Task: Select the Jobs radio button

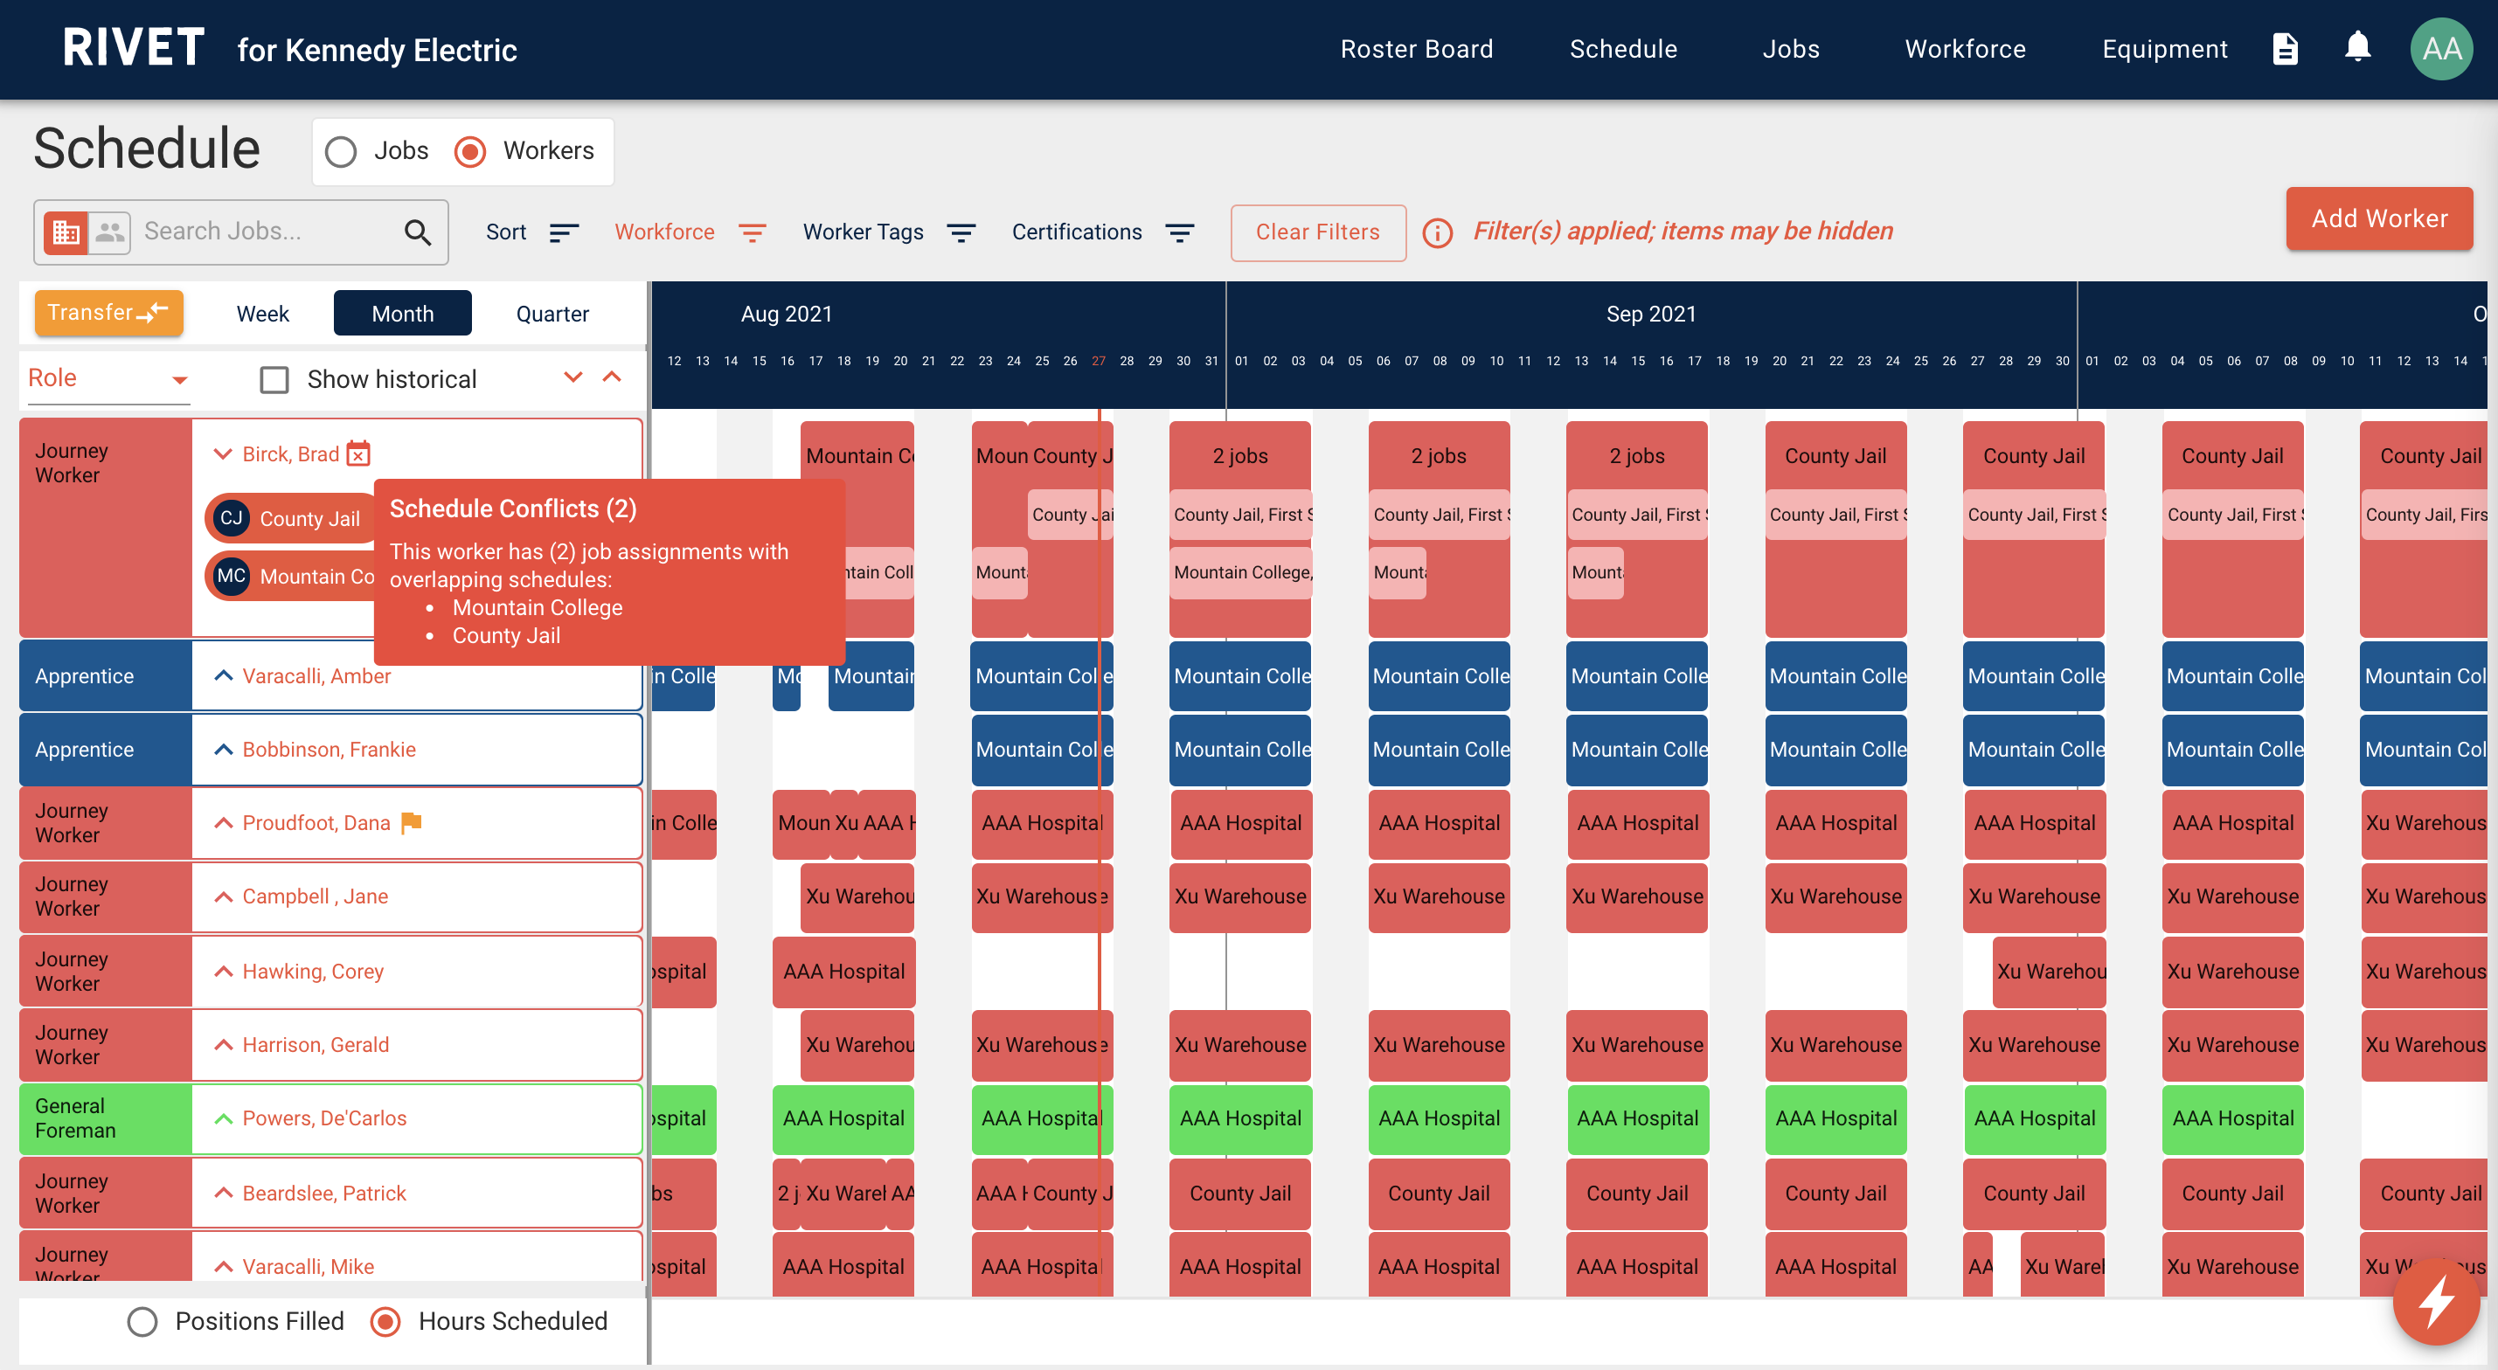Action: tap(341, 150)
